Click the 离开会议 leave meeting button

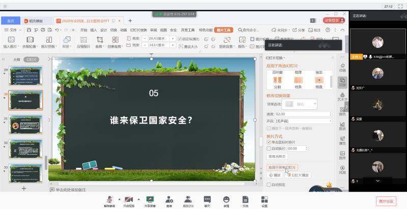[x=386, y=201]
